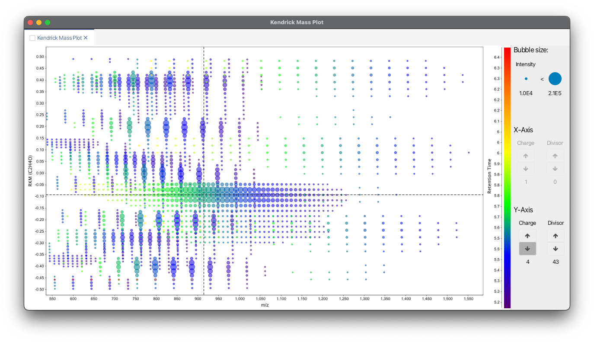
Task: Click the 'X-Axis' section heading
Action: coord(523,130)
